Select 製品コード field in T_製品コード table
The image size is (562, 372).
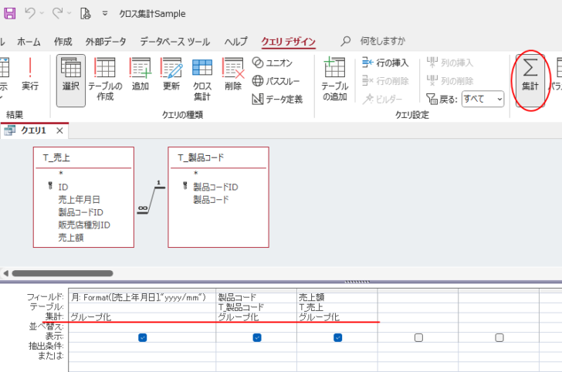(x=211, y=200)
